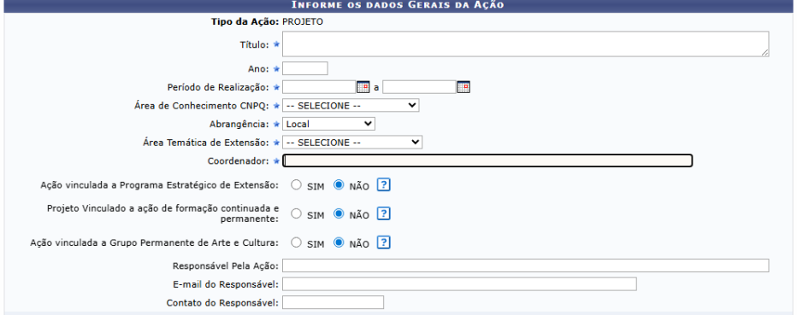Select SIM for formação continuada e permanente

[x=296, y=214]
